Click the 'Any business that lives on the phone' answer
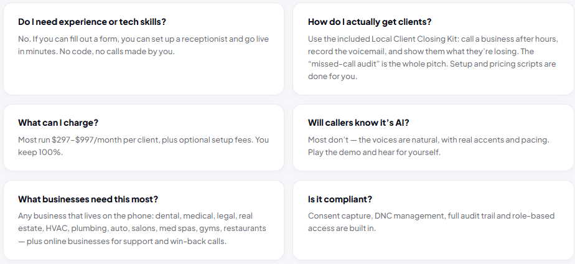The width and height of the screenshot is (575, 264). [143, 229]
